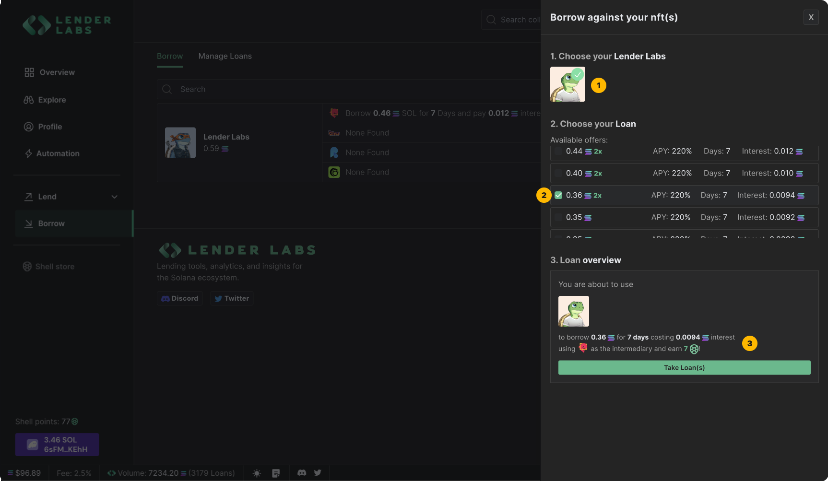The width and height of the screenshot is (828, 481).
Task: Open Discord icon in bottom status bar
Action: [302, 473]
